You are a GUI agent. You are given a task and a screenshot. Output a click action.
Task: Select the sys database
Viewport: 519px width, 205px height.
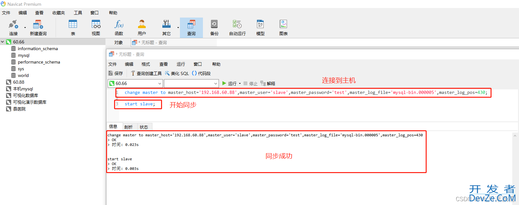[21, 69]
